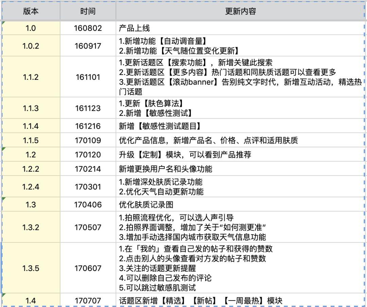Select the 160802 date cell

click(x=88, y=29)
